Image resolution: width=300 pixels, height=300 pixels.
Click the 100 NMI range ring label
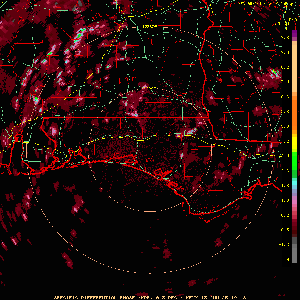pyautogui.click(x=150, y=26)
